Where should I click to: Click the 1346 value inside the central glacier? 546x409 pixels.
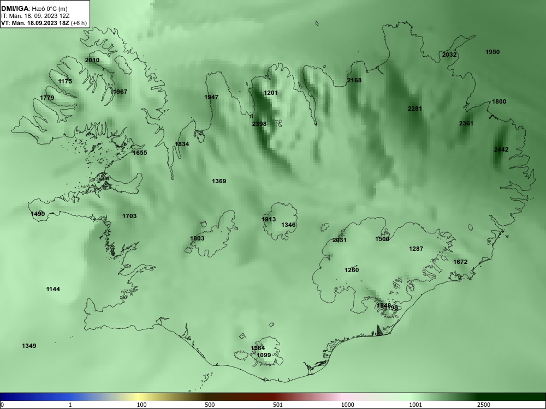point(289,225)
